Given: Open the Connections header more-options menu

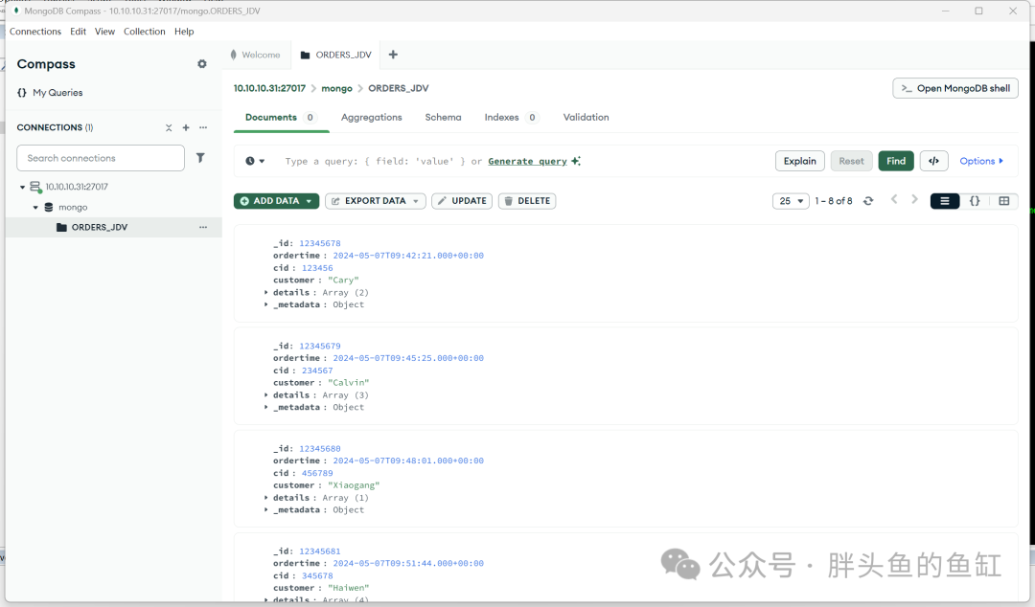Looking at the screenshot, I should [x=203, y=128].
